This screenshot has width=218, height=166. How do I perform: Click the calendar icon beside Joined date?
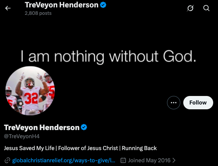123,160
